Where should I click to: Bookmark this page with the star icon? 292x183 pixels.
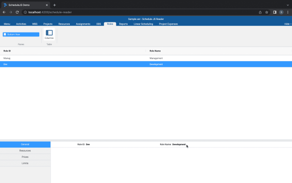[x=267, y=12]
